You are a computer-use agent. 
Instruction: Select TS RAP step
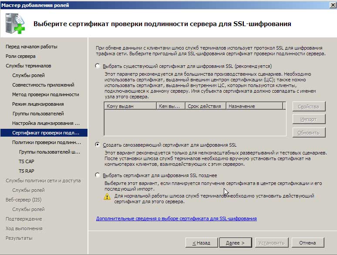(27, 171)
